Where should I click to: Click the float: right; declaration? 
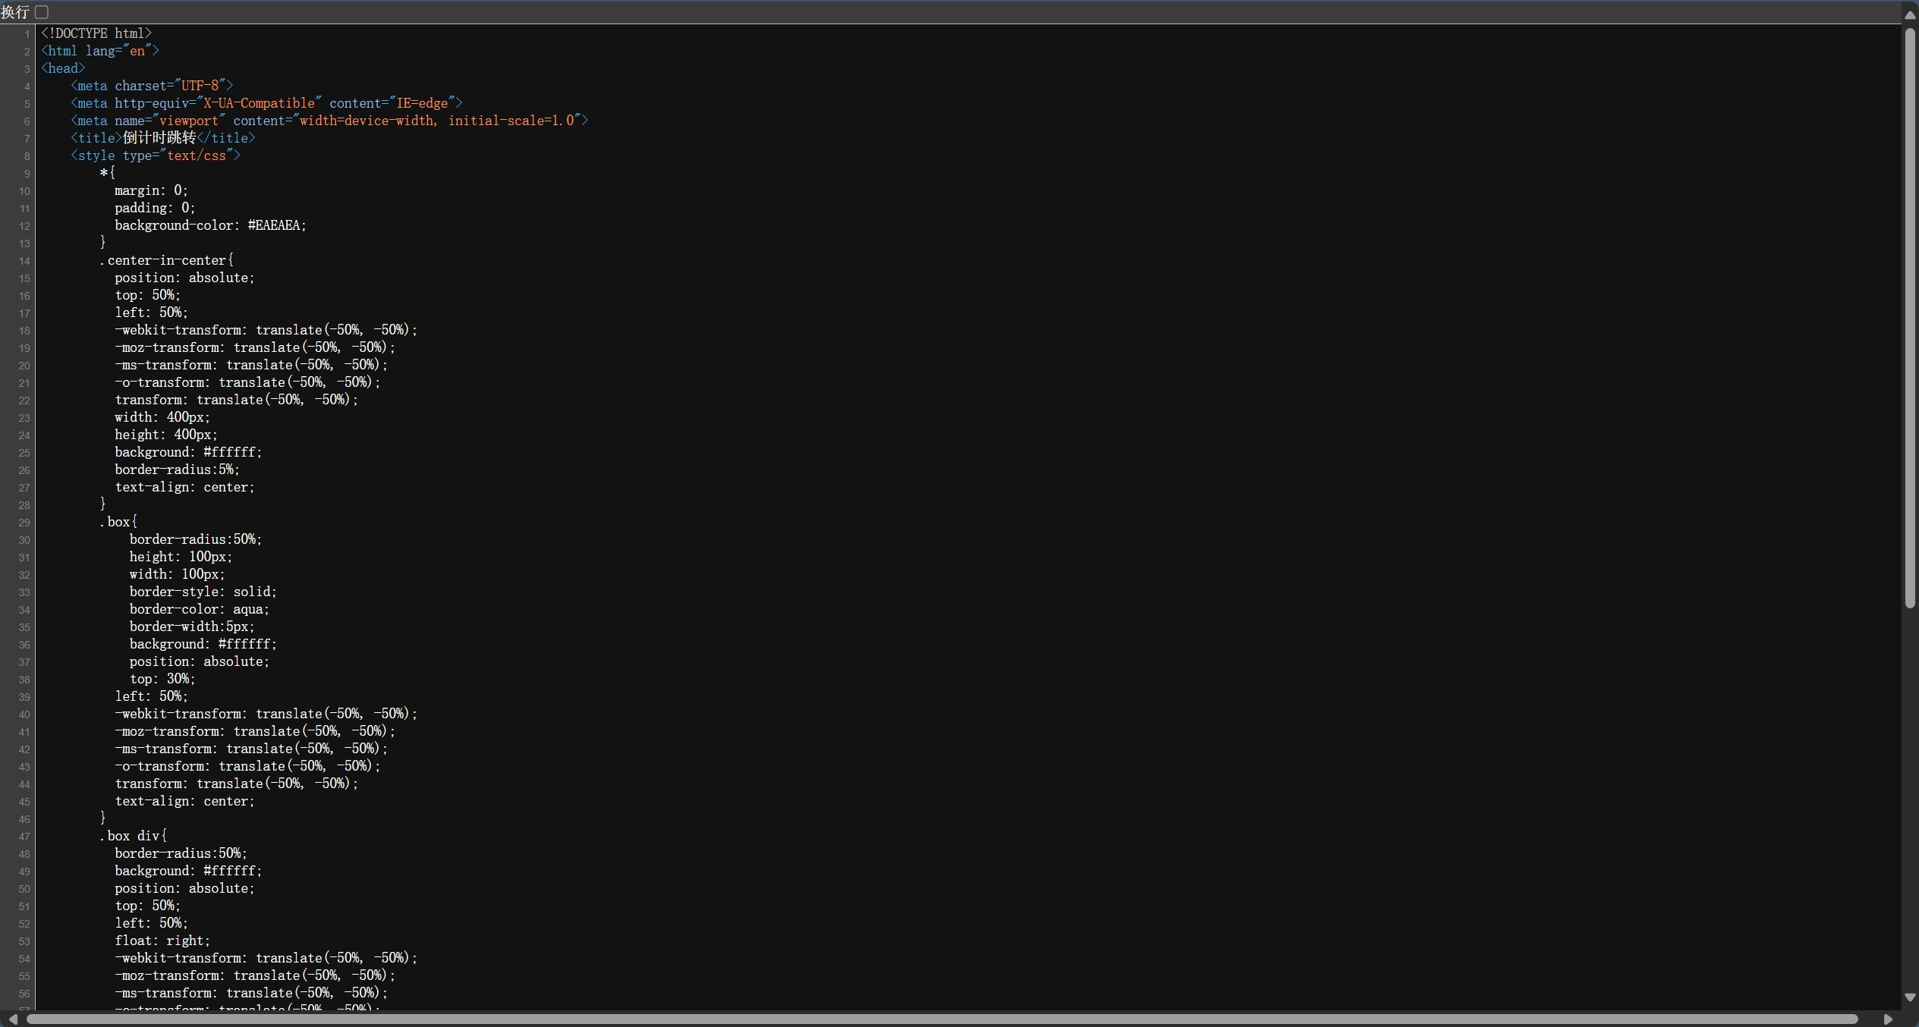162,941
